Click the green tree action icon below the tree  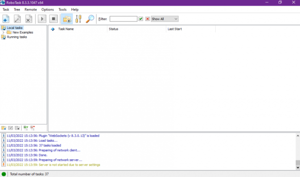[x=25, y=128]
